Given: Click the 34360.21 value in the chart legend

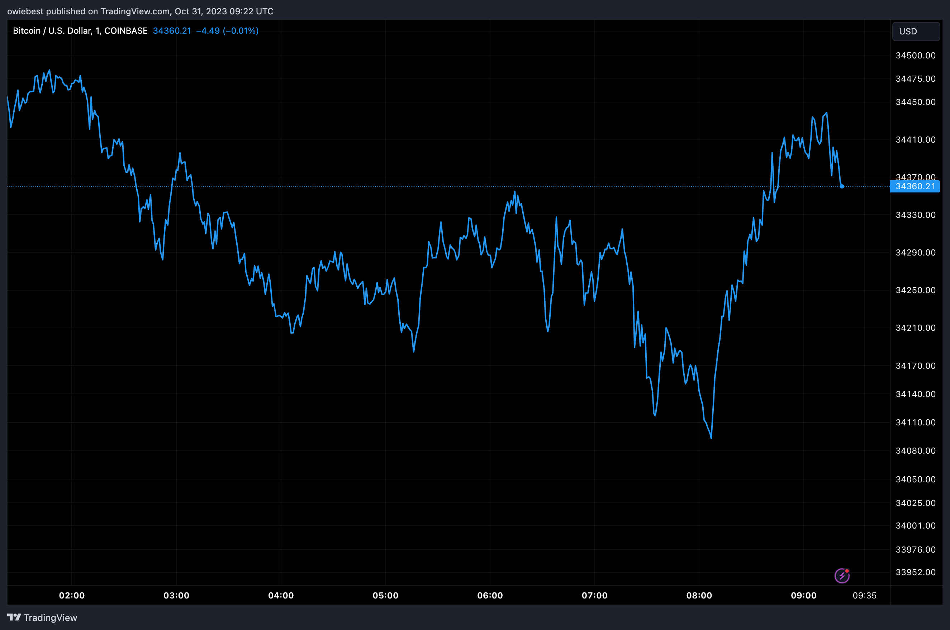Looking at the screenshot, I should coord(172,31).
